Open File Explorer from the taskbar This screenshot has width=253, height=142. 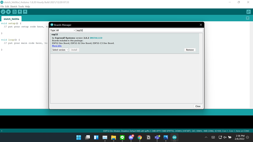[x=114, y=137]
